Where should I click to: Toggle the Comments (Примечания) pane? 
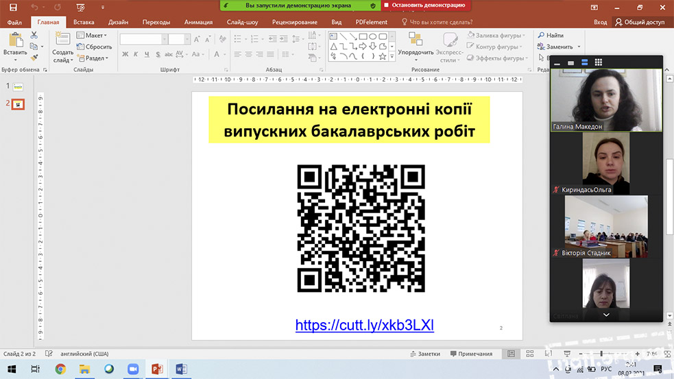[x=471, y=354]
